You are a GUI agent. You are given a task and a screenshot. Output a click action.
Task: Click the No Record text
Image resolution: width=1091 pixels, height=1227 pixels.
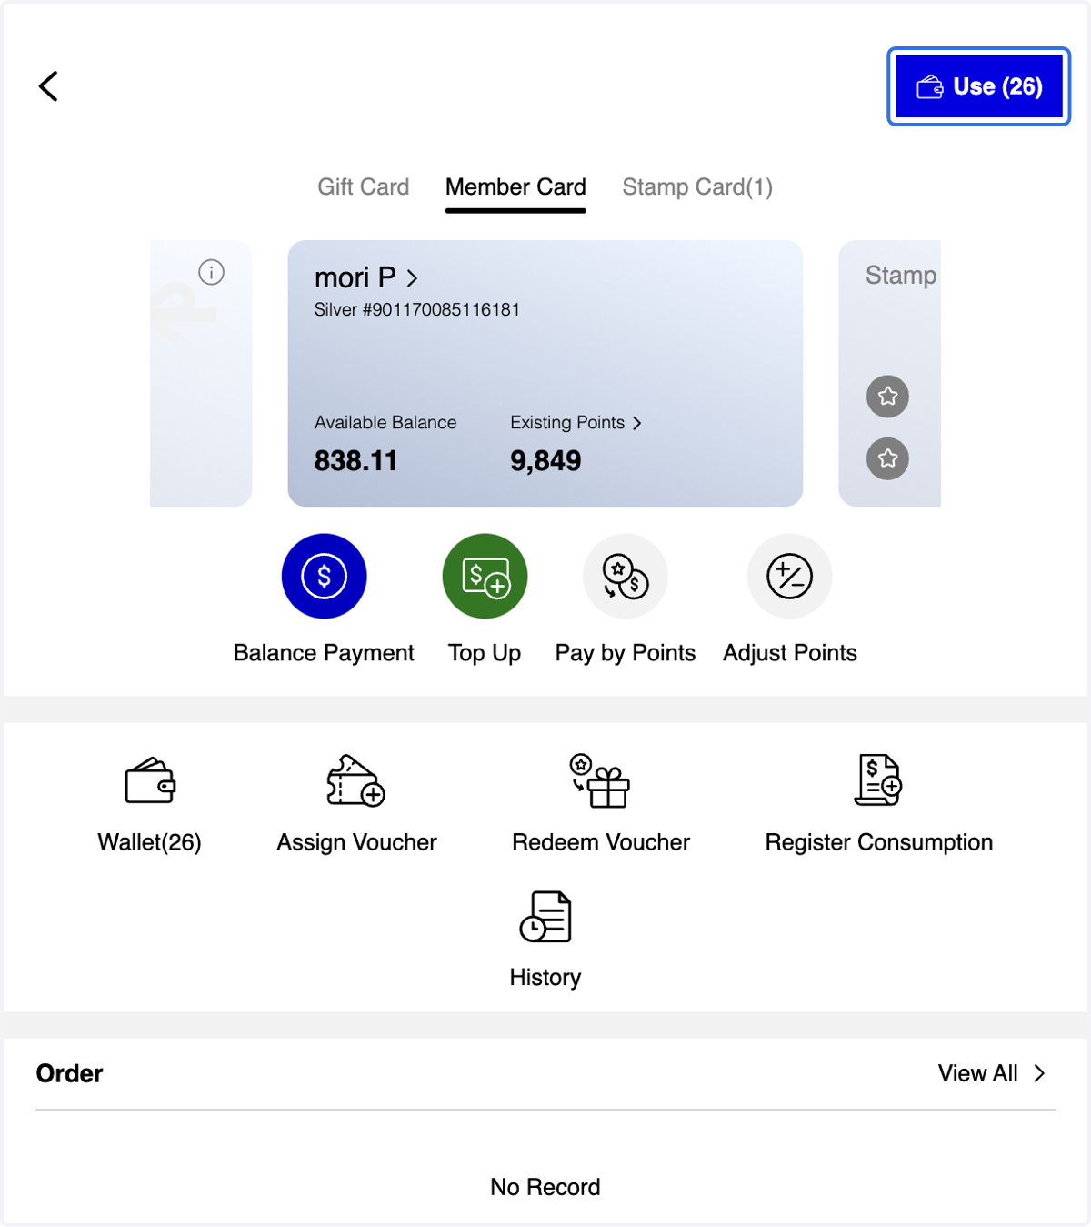coord(545,1187)
